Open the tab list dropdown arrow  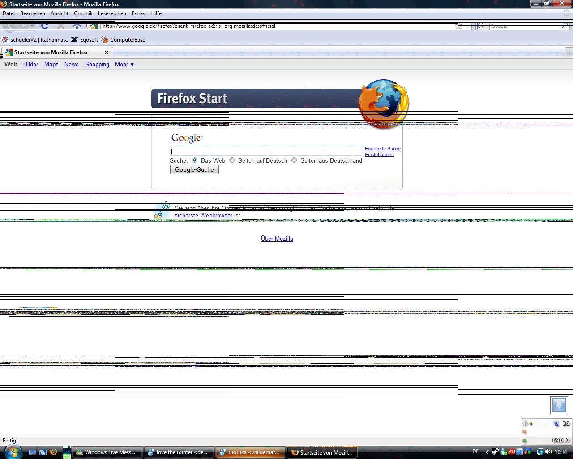point(569,52)
